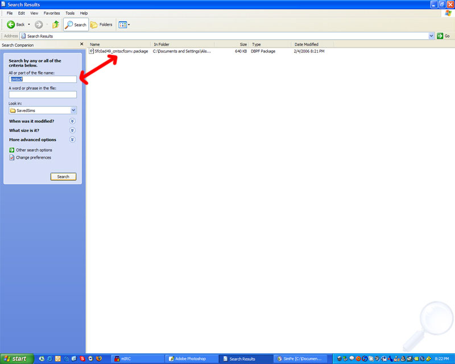Toggle the Search toolbar button

(x=76, y=24)
